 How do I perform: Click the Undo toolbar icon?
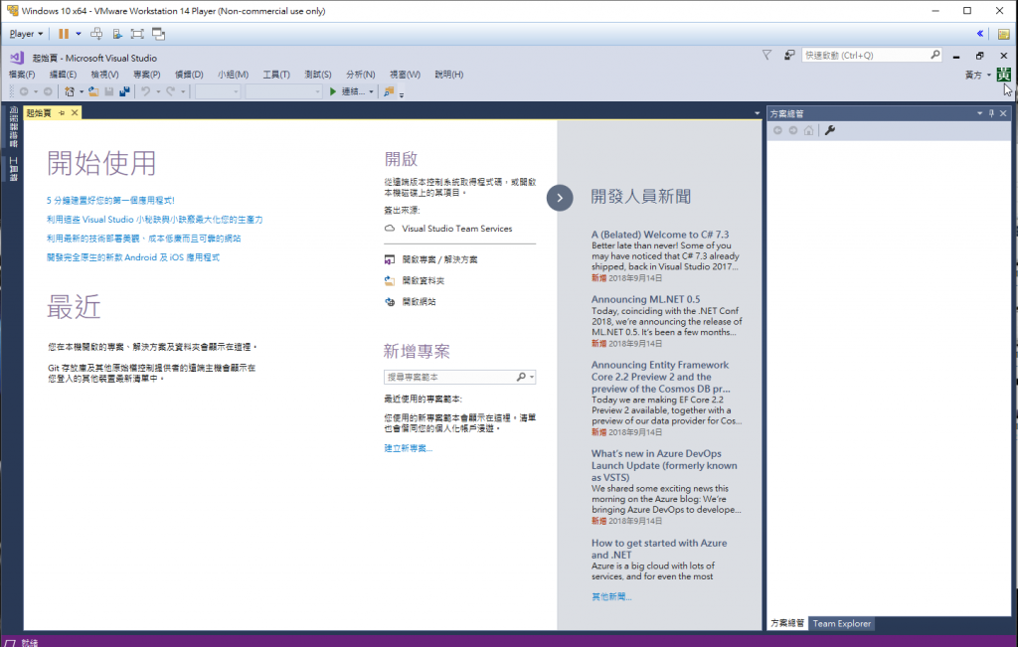[146, 91]
